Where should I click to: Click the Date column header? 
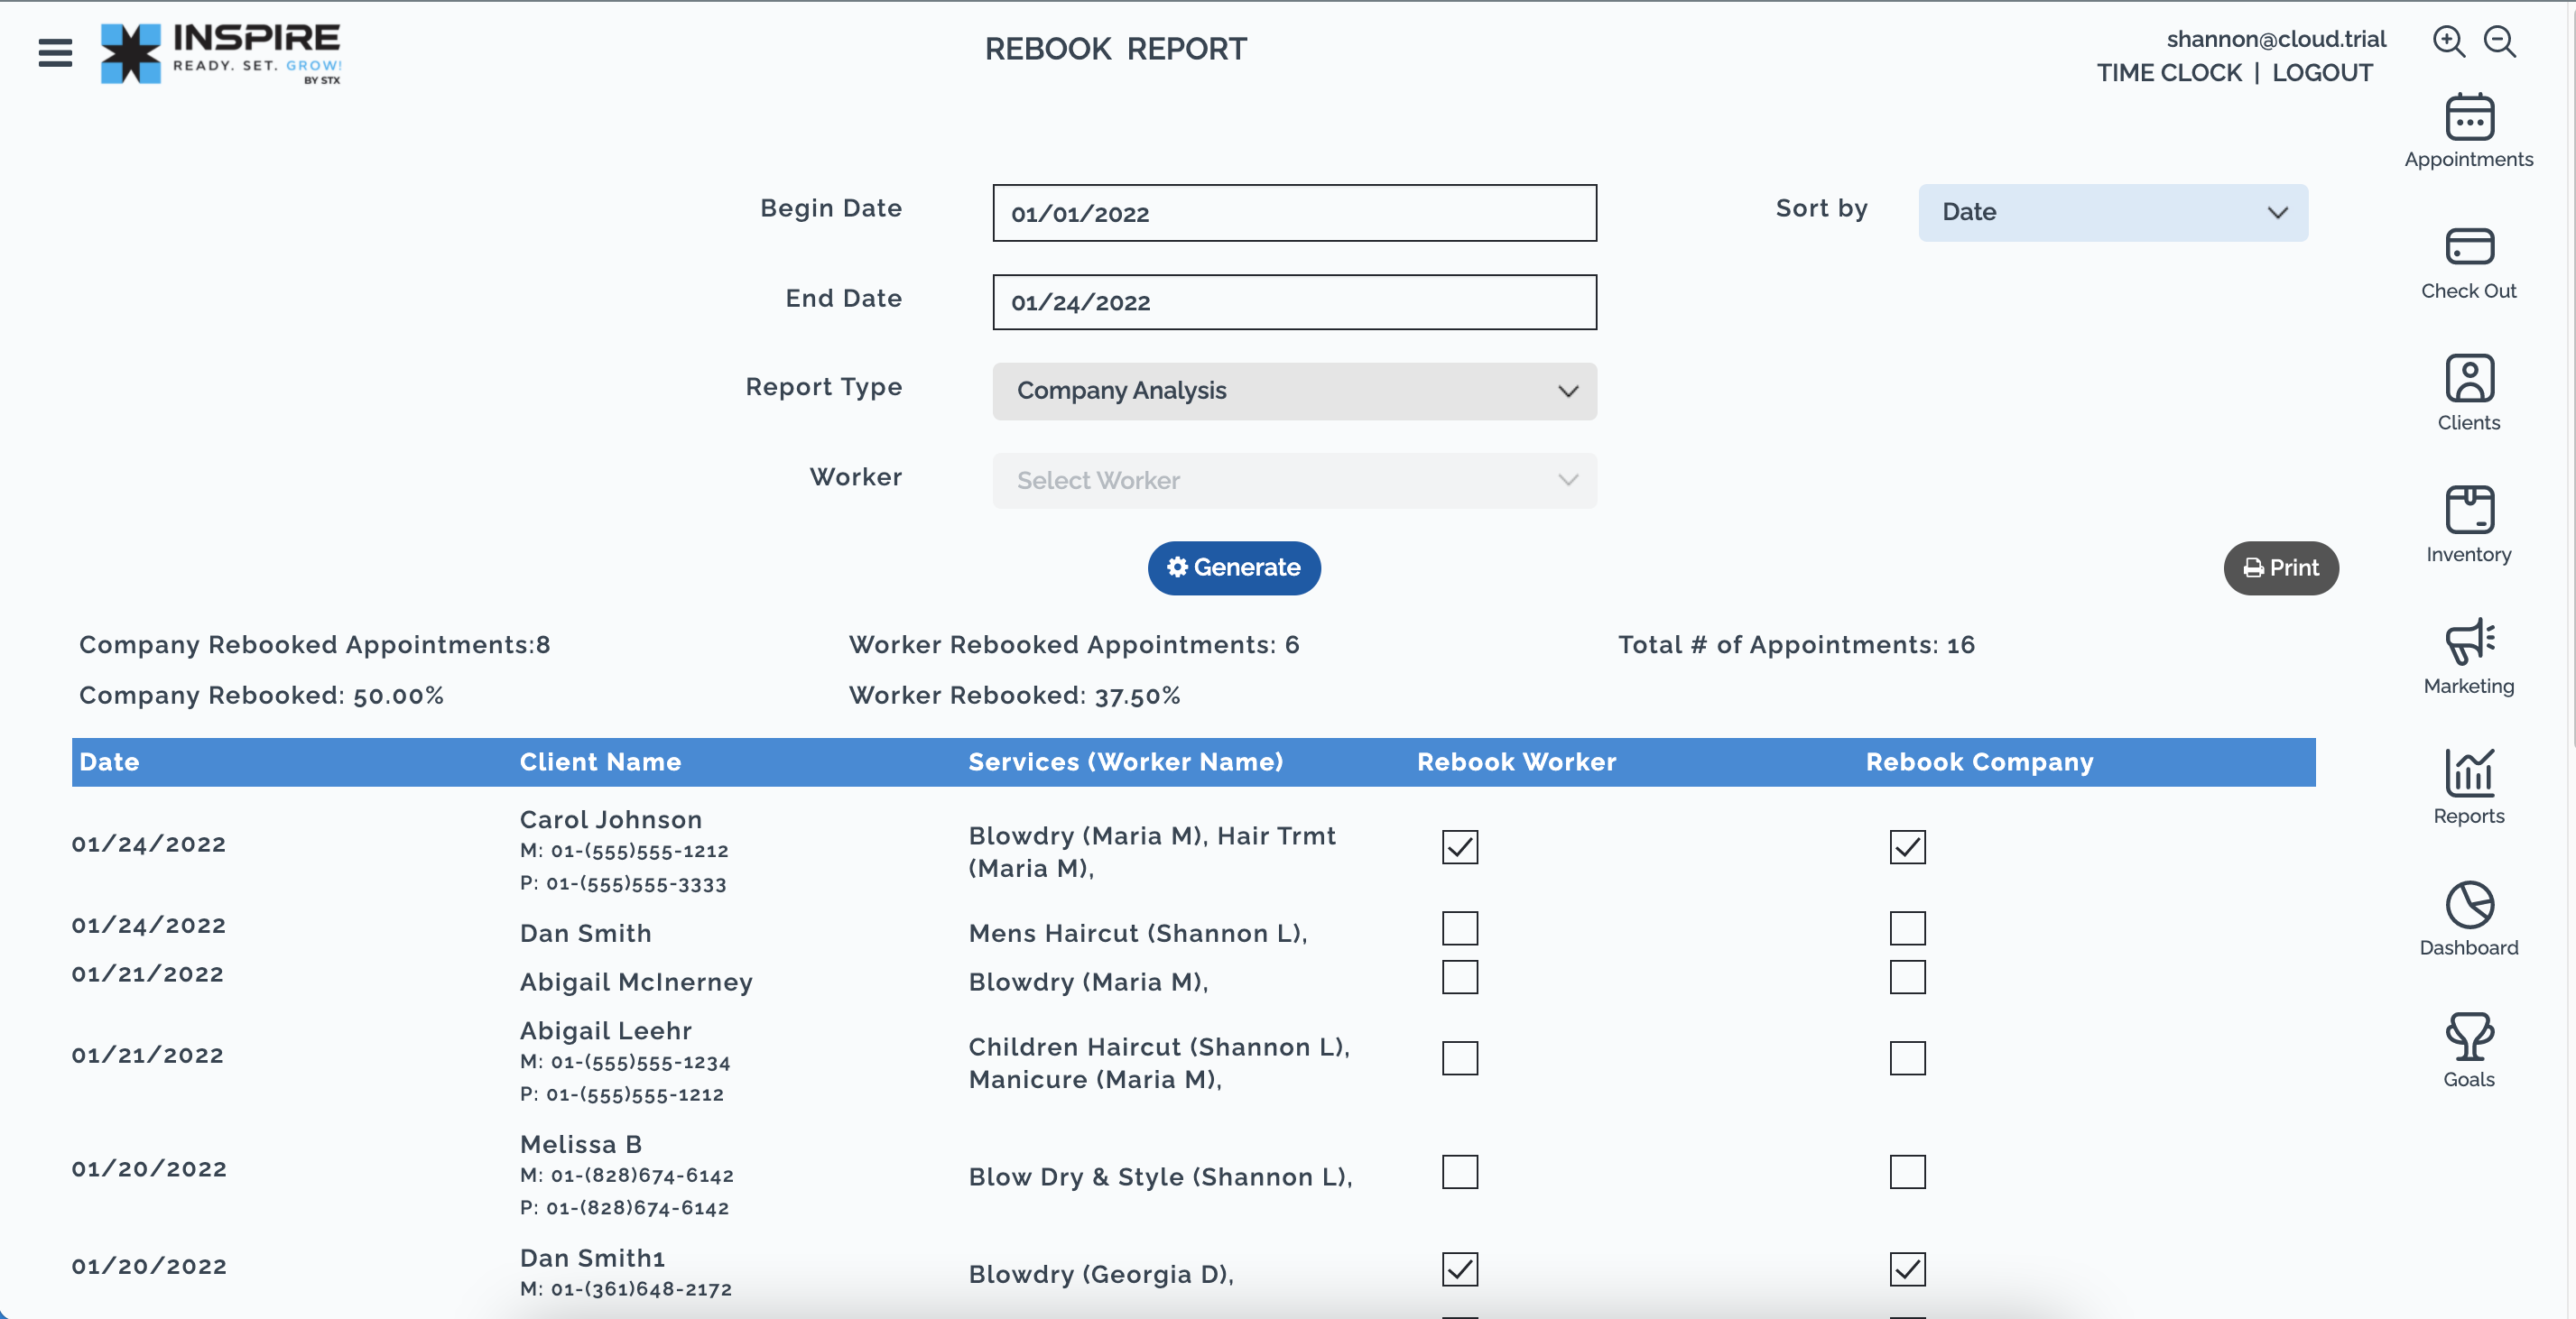(x=109, y=761)
